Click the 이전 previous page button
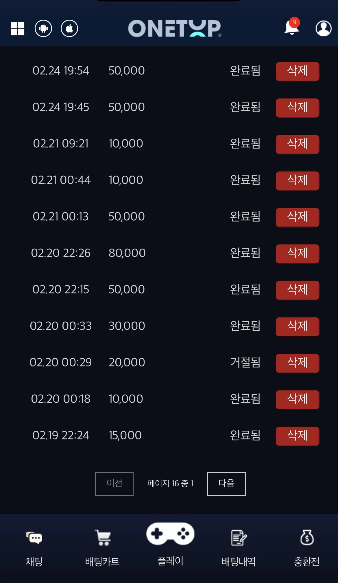This screenshot has width=338, height=583. pos(114,484)
